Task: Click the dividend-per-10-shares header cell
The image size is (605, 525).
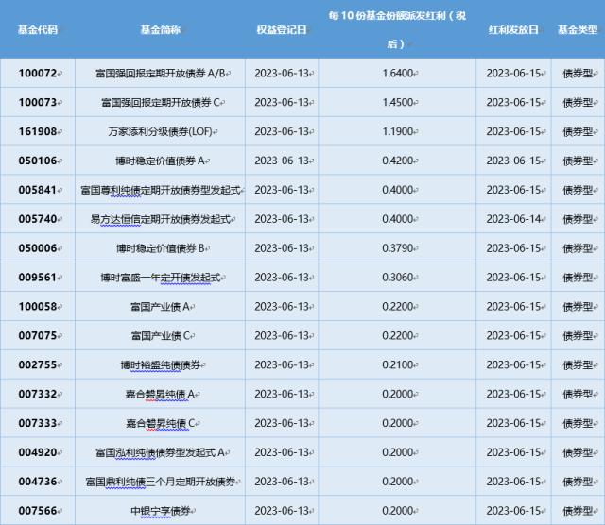Action: 398,29
